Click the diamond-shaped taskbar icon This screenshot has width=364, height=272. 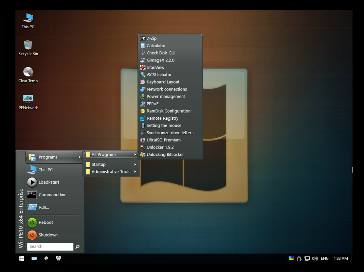46,258
